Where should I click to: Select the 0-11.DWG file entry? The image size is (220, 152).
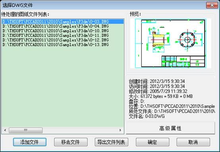(x=63, y=35)
